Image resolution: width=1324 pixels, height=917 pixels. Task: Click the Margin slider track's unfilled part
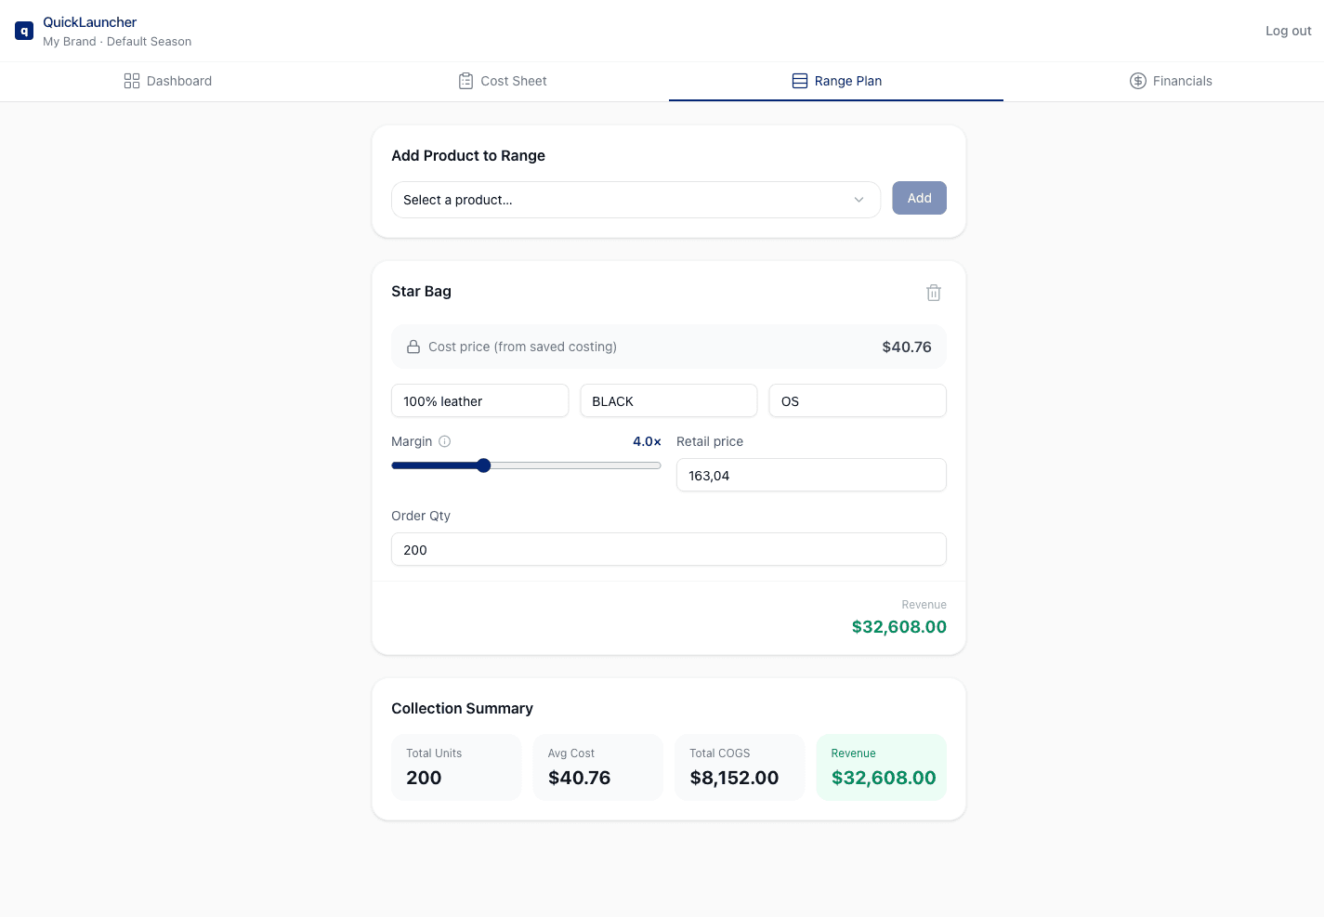575,465
